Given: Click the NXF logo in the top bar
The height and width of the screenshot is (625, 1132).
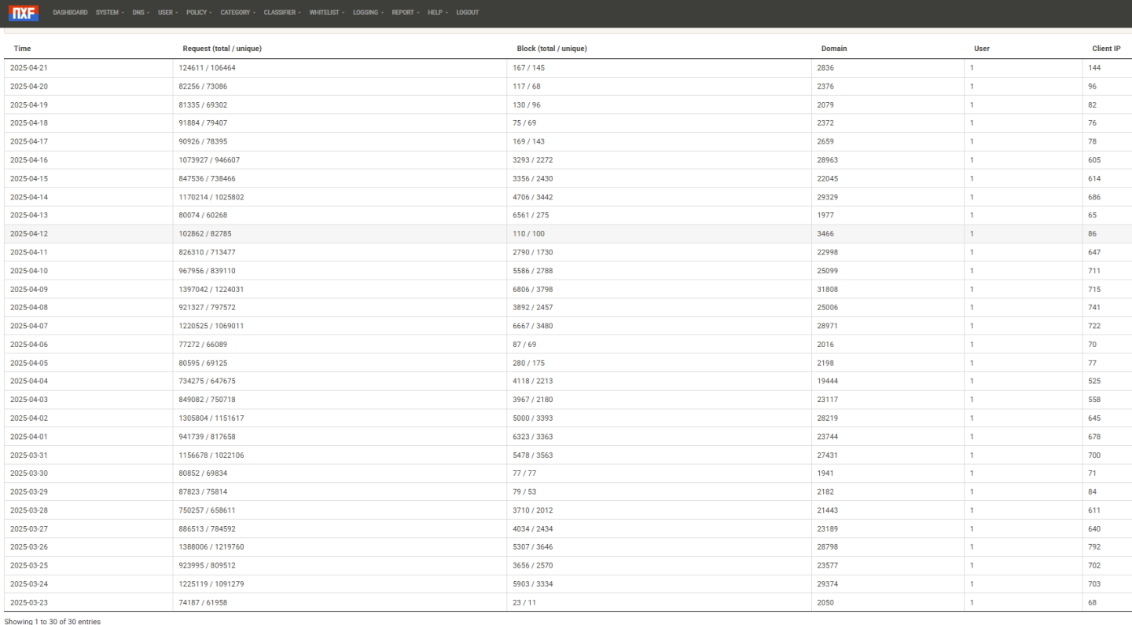Looking at the screenshot, I should coord(23,12).
